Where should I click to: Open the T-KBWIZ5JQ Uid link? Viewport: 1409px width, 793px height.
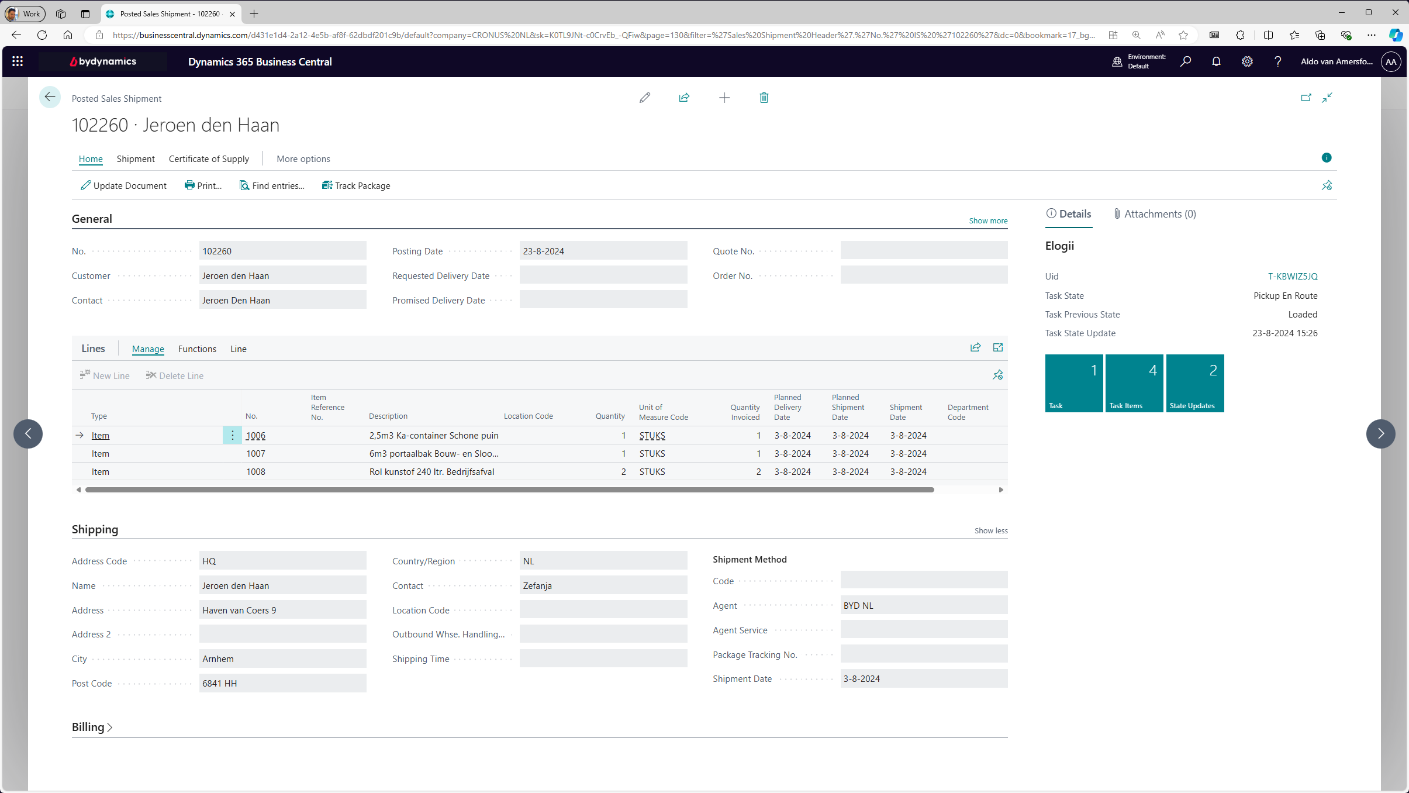(x=1292, y=276)
